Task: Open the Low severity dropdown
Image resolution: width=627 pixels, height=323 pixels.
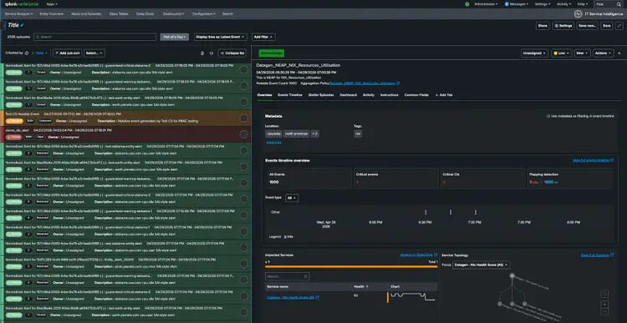Action: (561, 53)
